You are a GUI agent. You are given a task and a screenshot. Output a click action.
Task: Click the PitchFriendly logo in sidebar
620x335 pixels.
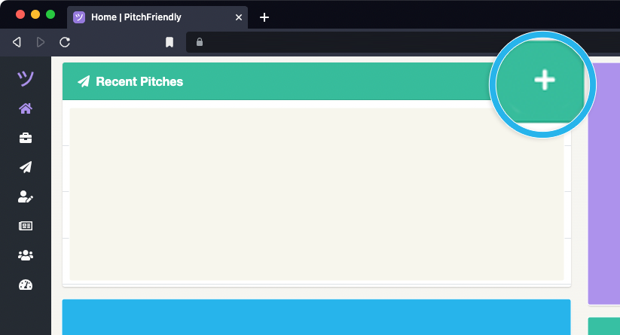(26, 78)
